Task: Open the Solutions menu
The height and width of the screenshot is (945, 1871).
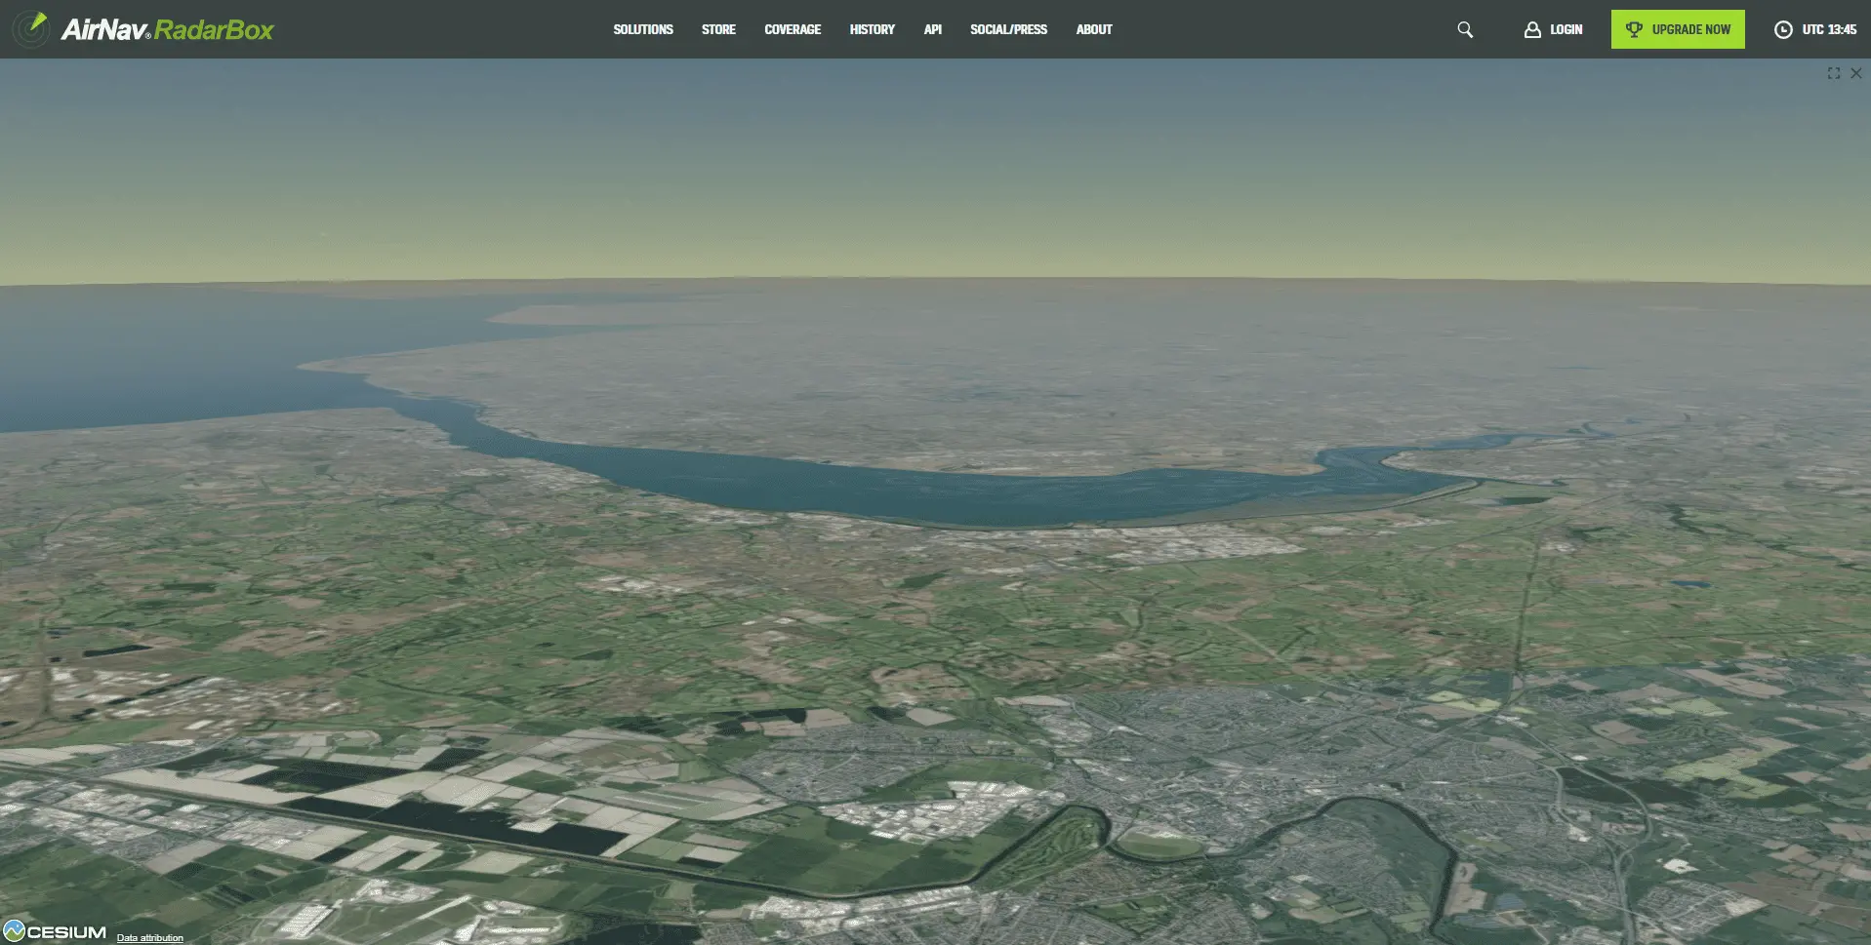Action: 643,29
